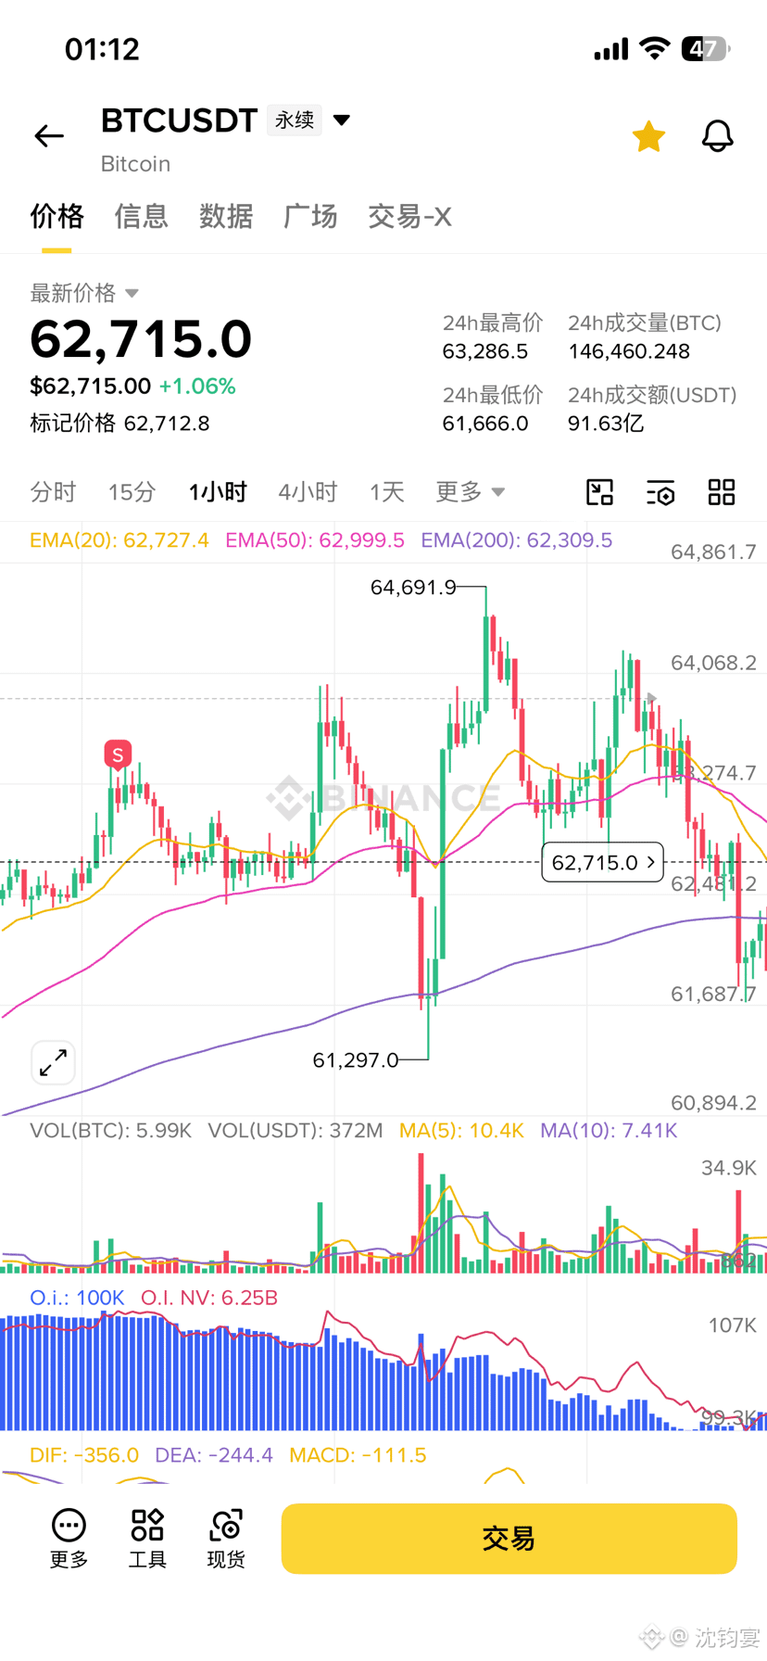
Task: Switch to the 数据 tab
Action: [x=226, y=216]
